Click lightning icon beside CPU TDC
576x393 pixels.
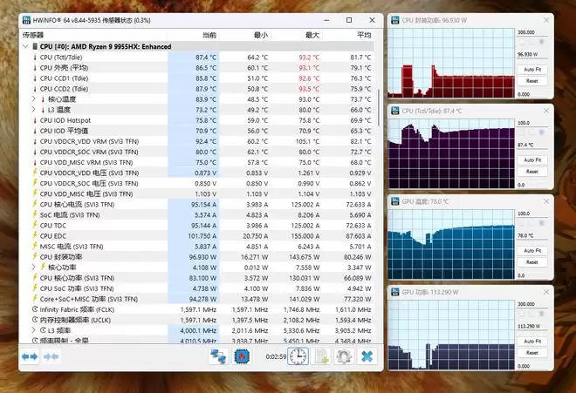point(35,225)
